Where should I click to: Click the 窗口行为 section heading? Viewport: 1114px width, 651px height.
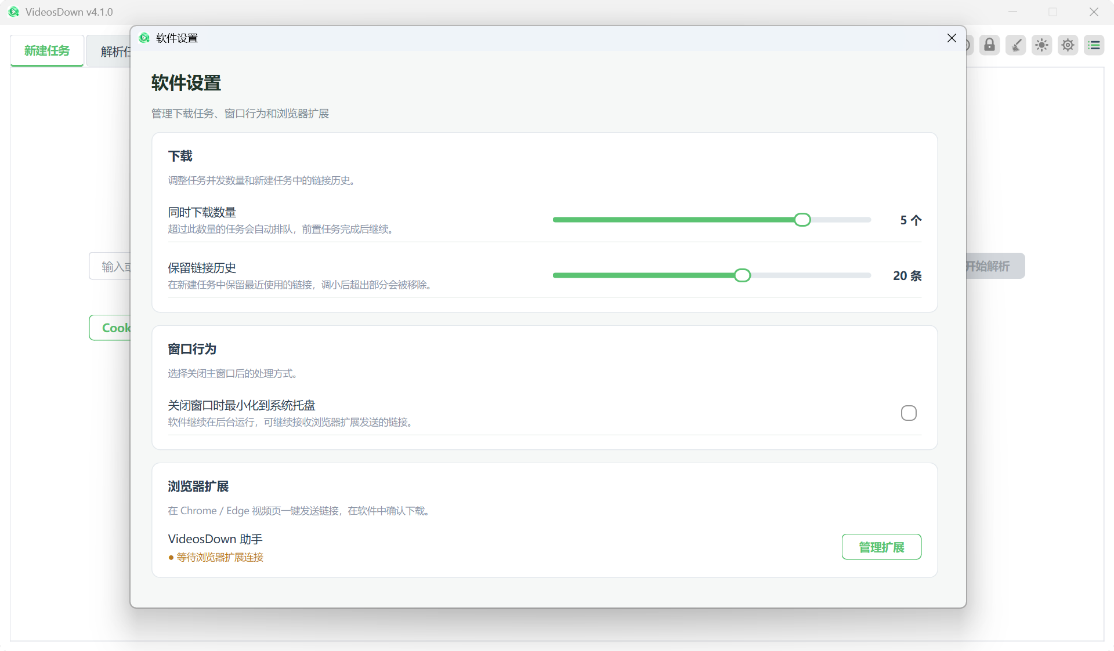coord(192,349)
